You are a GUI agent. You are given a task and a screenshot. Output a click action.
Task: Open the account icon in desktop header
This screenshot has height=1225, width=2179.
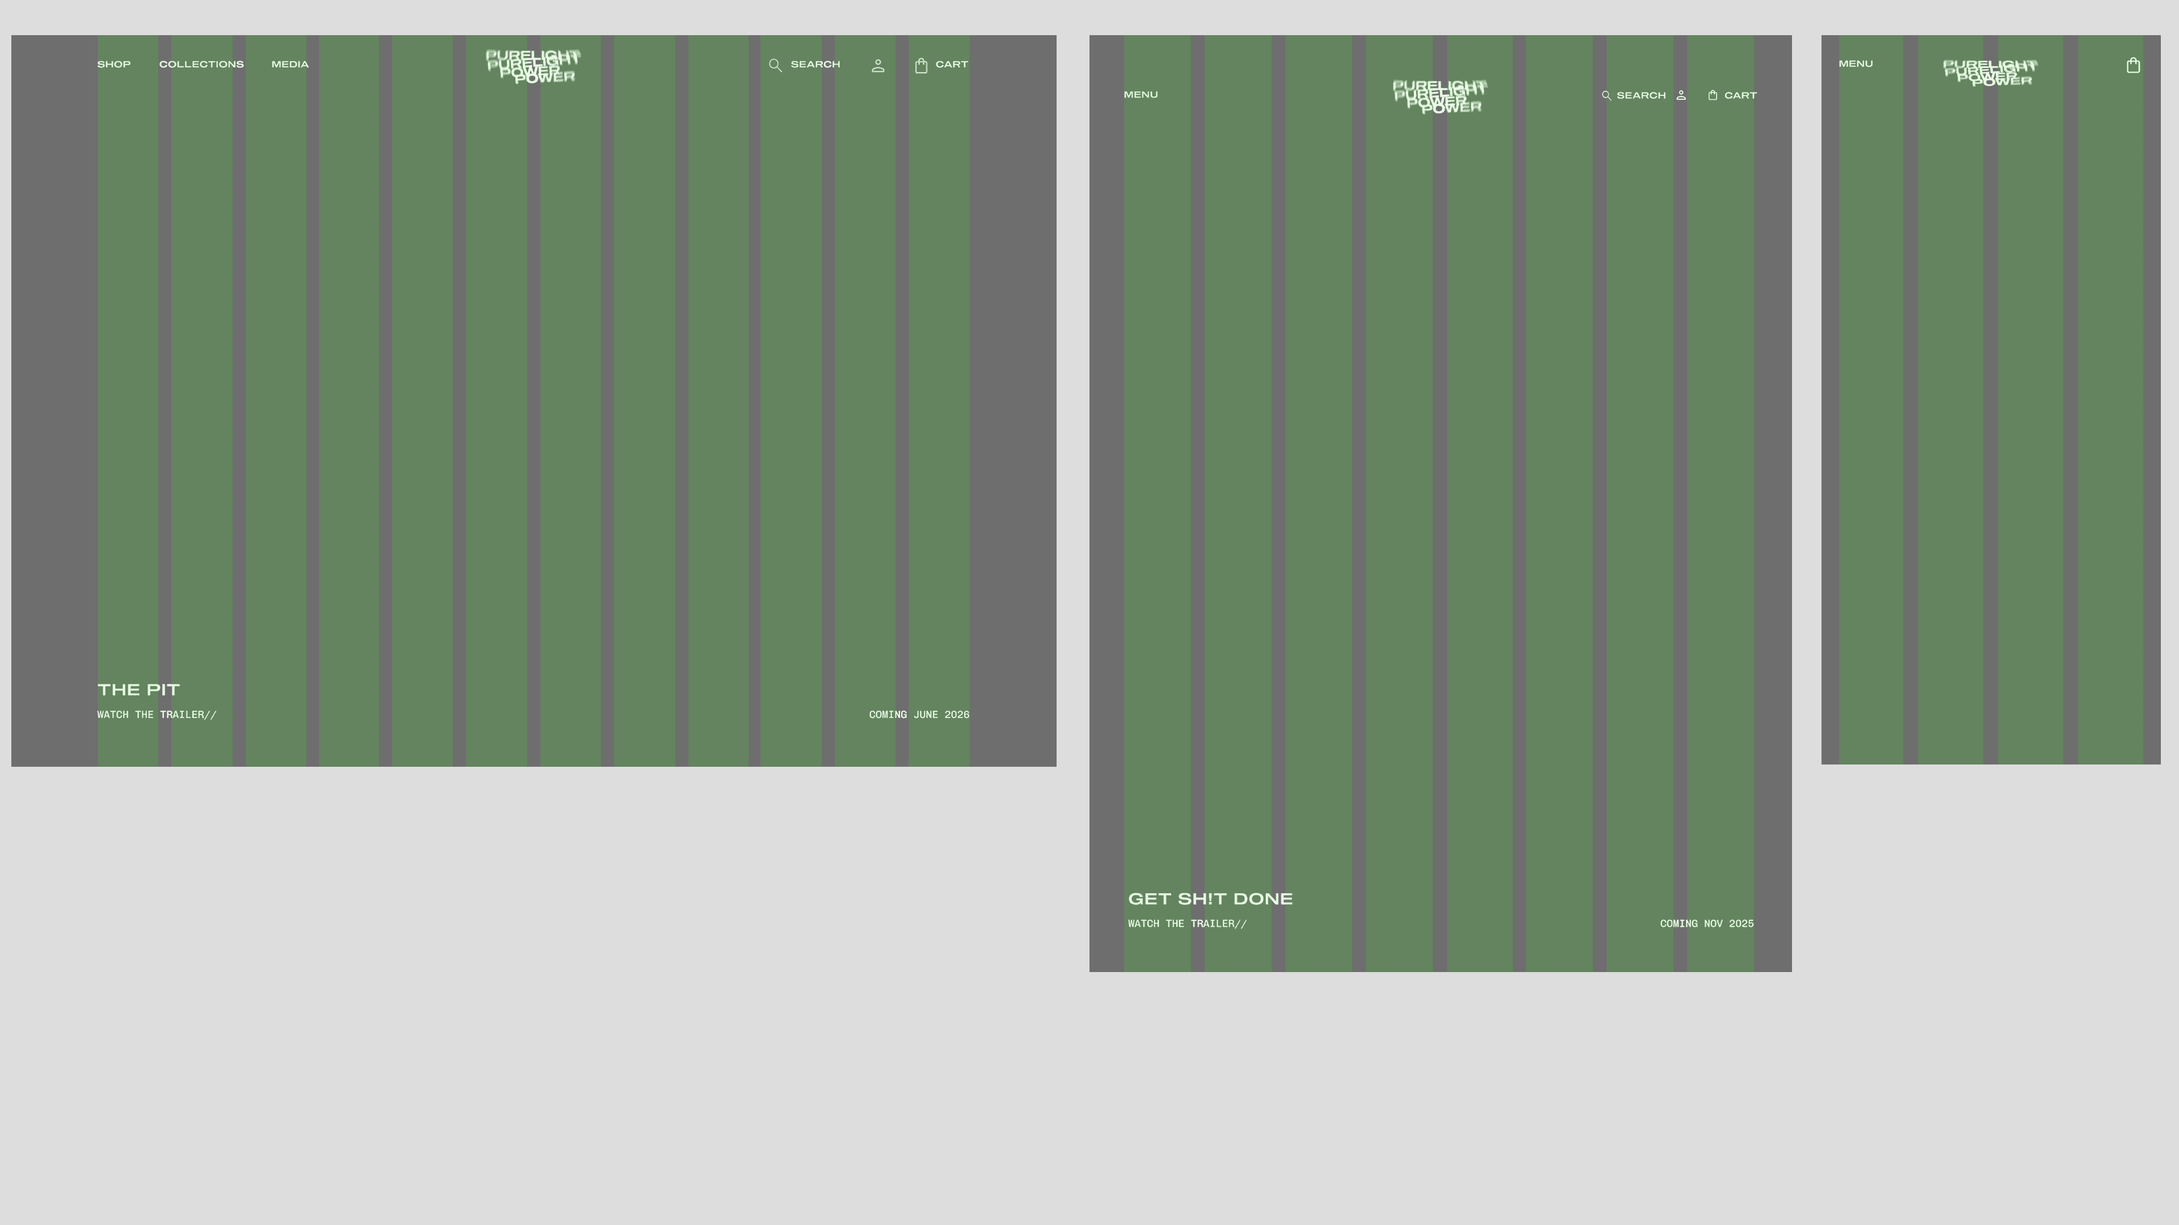pos(878,65)
